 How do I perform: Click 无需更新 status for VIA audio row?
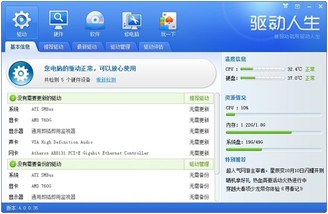(x=199, y=142)
